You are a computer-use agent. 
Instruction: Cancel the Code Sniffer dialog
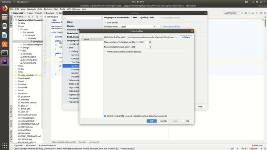[x=163, y=121]
